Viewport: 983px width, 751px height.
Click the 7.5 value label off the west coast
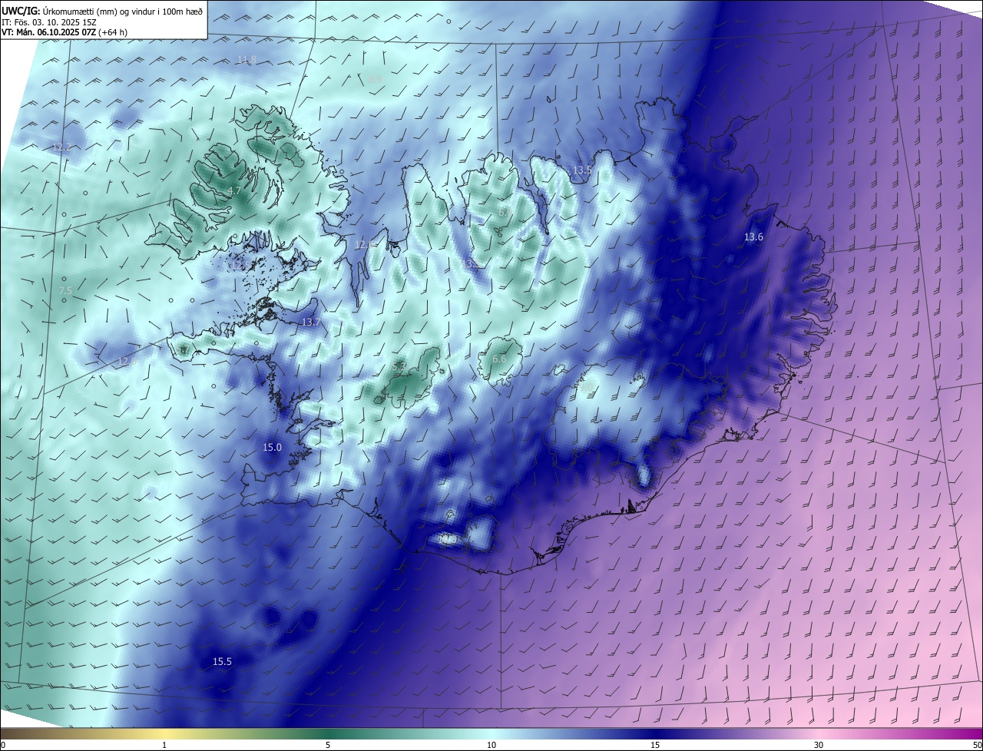[x=65, y=290]
